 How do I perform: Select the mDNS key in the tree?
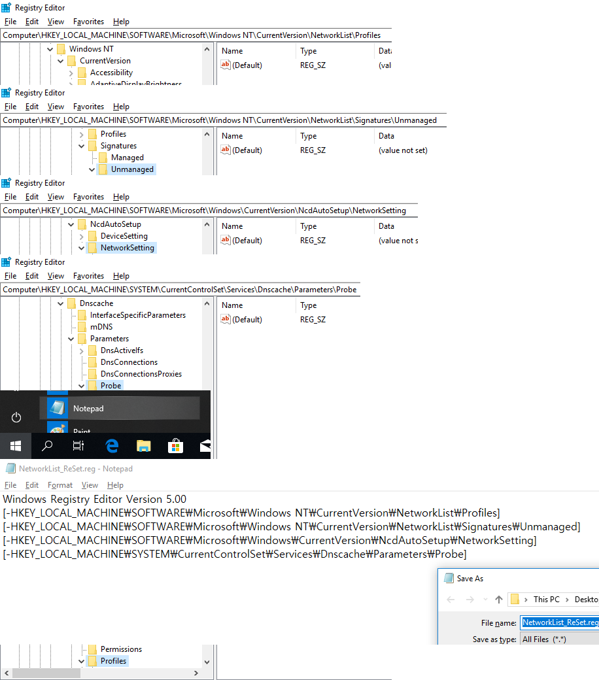[100, 327]
